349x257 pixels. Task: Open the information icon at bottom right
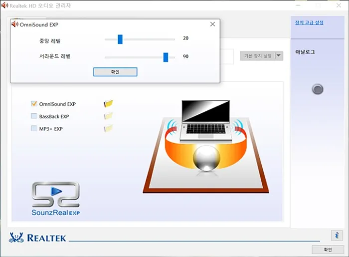(337, 235)
